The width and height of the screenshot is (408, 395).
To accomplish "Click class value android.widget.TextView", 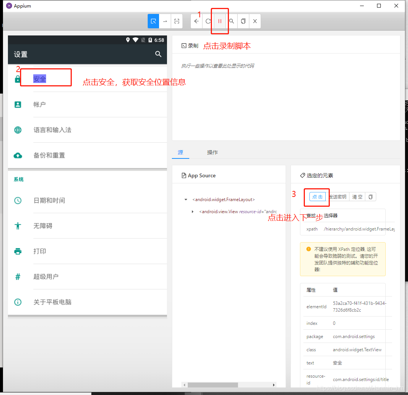I will pyautogui.click(x=357, y=350).
